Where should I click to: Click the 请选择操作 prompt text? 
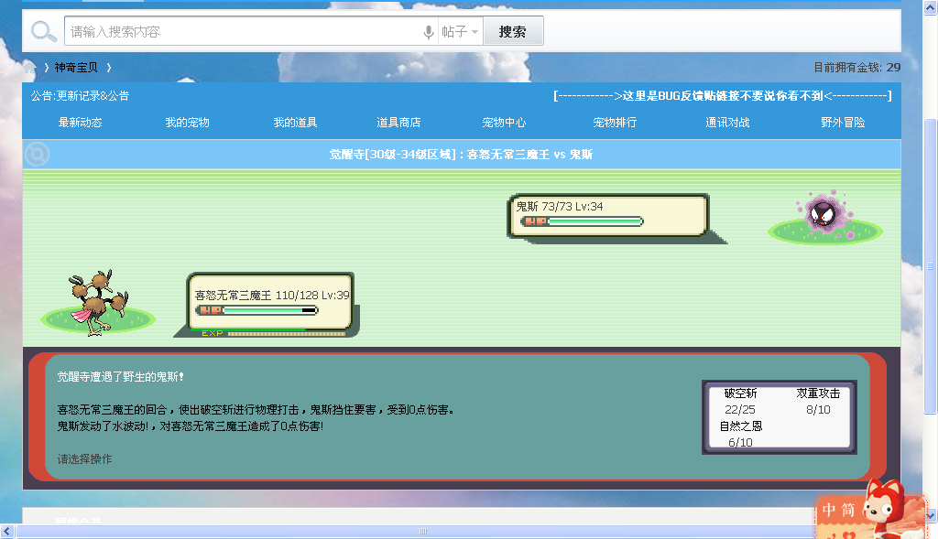[x=84, y=458]
